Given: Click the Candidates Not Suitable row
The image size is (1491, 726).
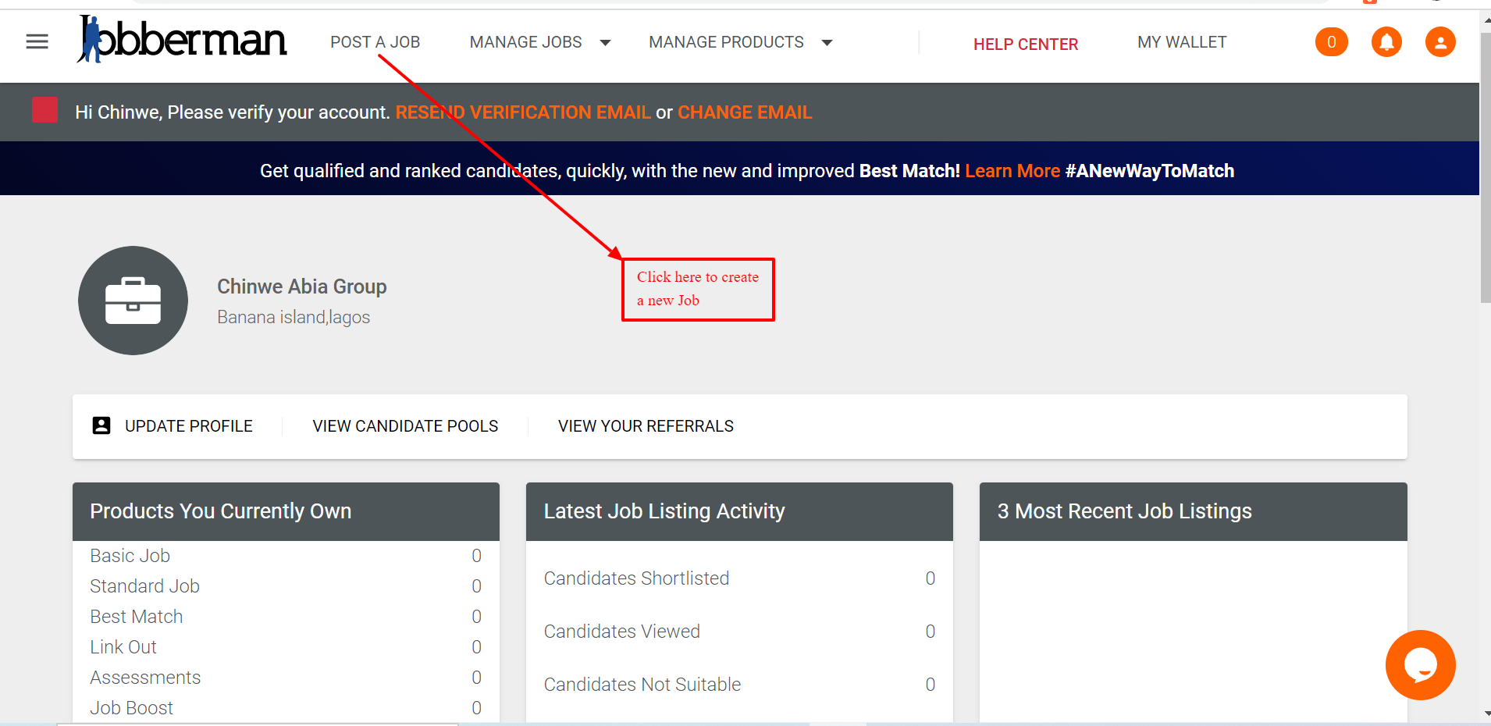Looking at the screenshot, I should click(739, 685).
